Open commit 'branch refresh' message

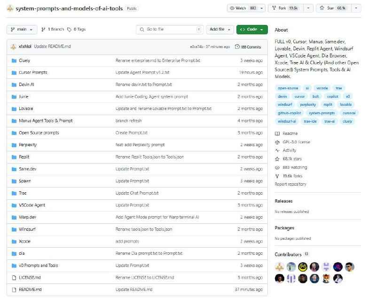128,121
